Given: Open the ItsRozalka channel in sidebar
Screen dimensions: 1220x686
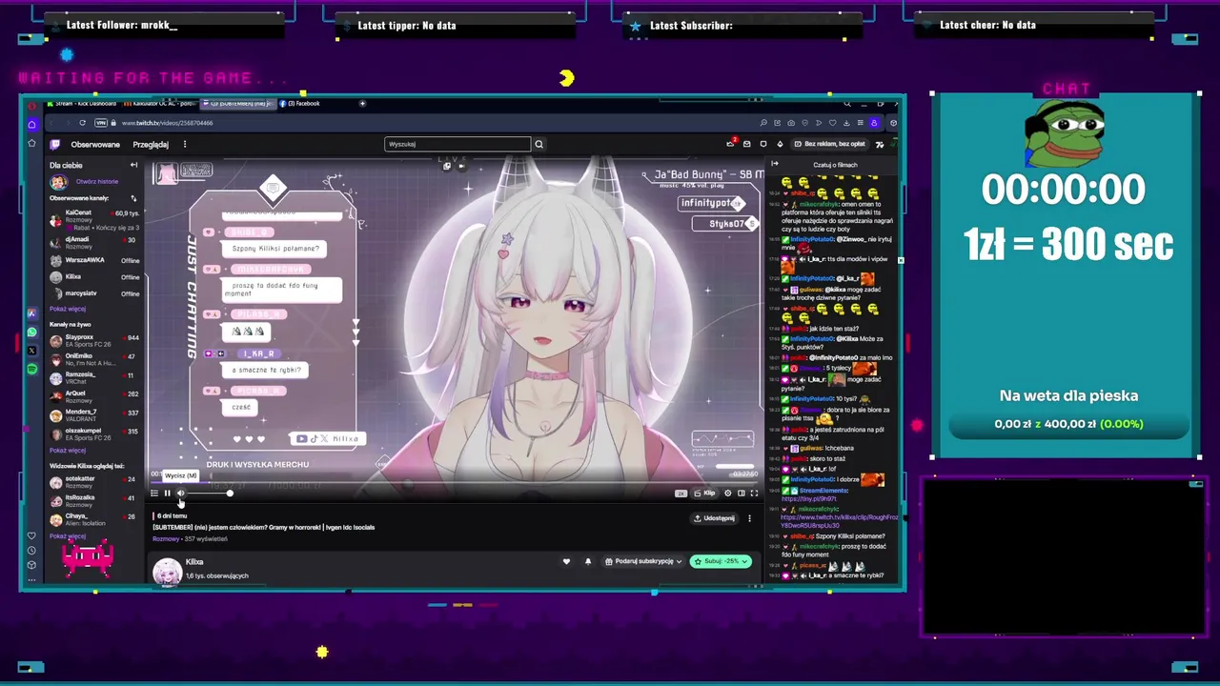Looking at the screenshot, I should click(94, 501).
